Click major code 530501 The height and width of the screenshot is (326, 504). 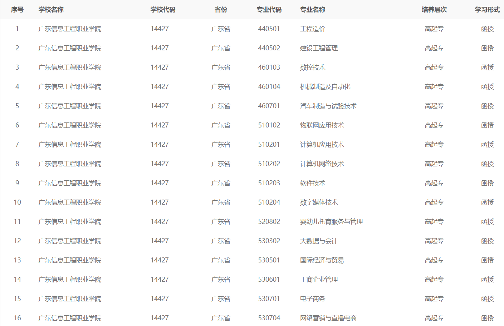click(x=269, y=260)
